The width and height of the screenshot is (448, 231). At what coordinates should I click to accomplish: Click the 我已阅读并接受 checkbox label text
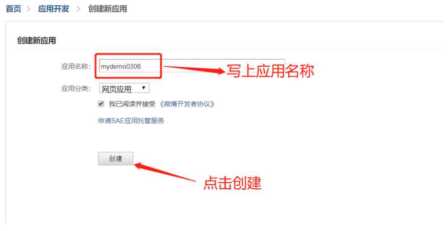[132, 104]
